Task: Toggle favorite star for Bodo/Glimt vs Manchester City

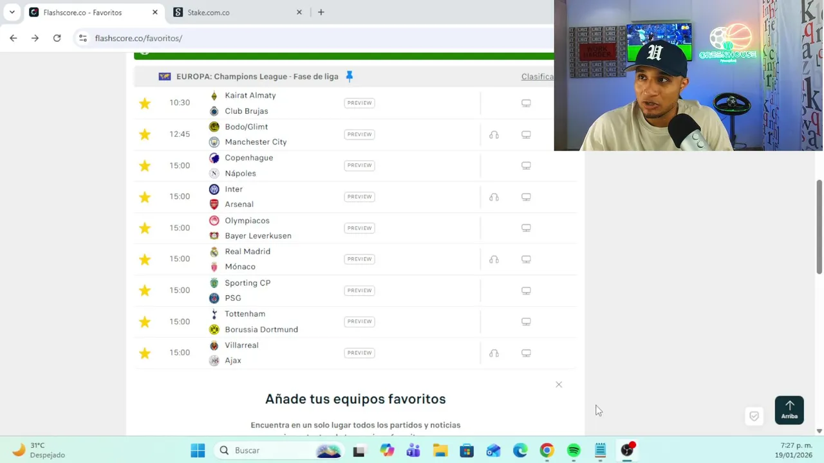Action: click(145, 134)
